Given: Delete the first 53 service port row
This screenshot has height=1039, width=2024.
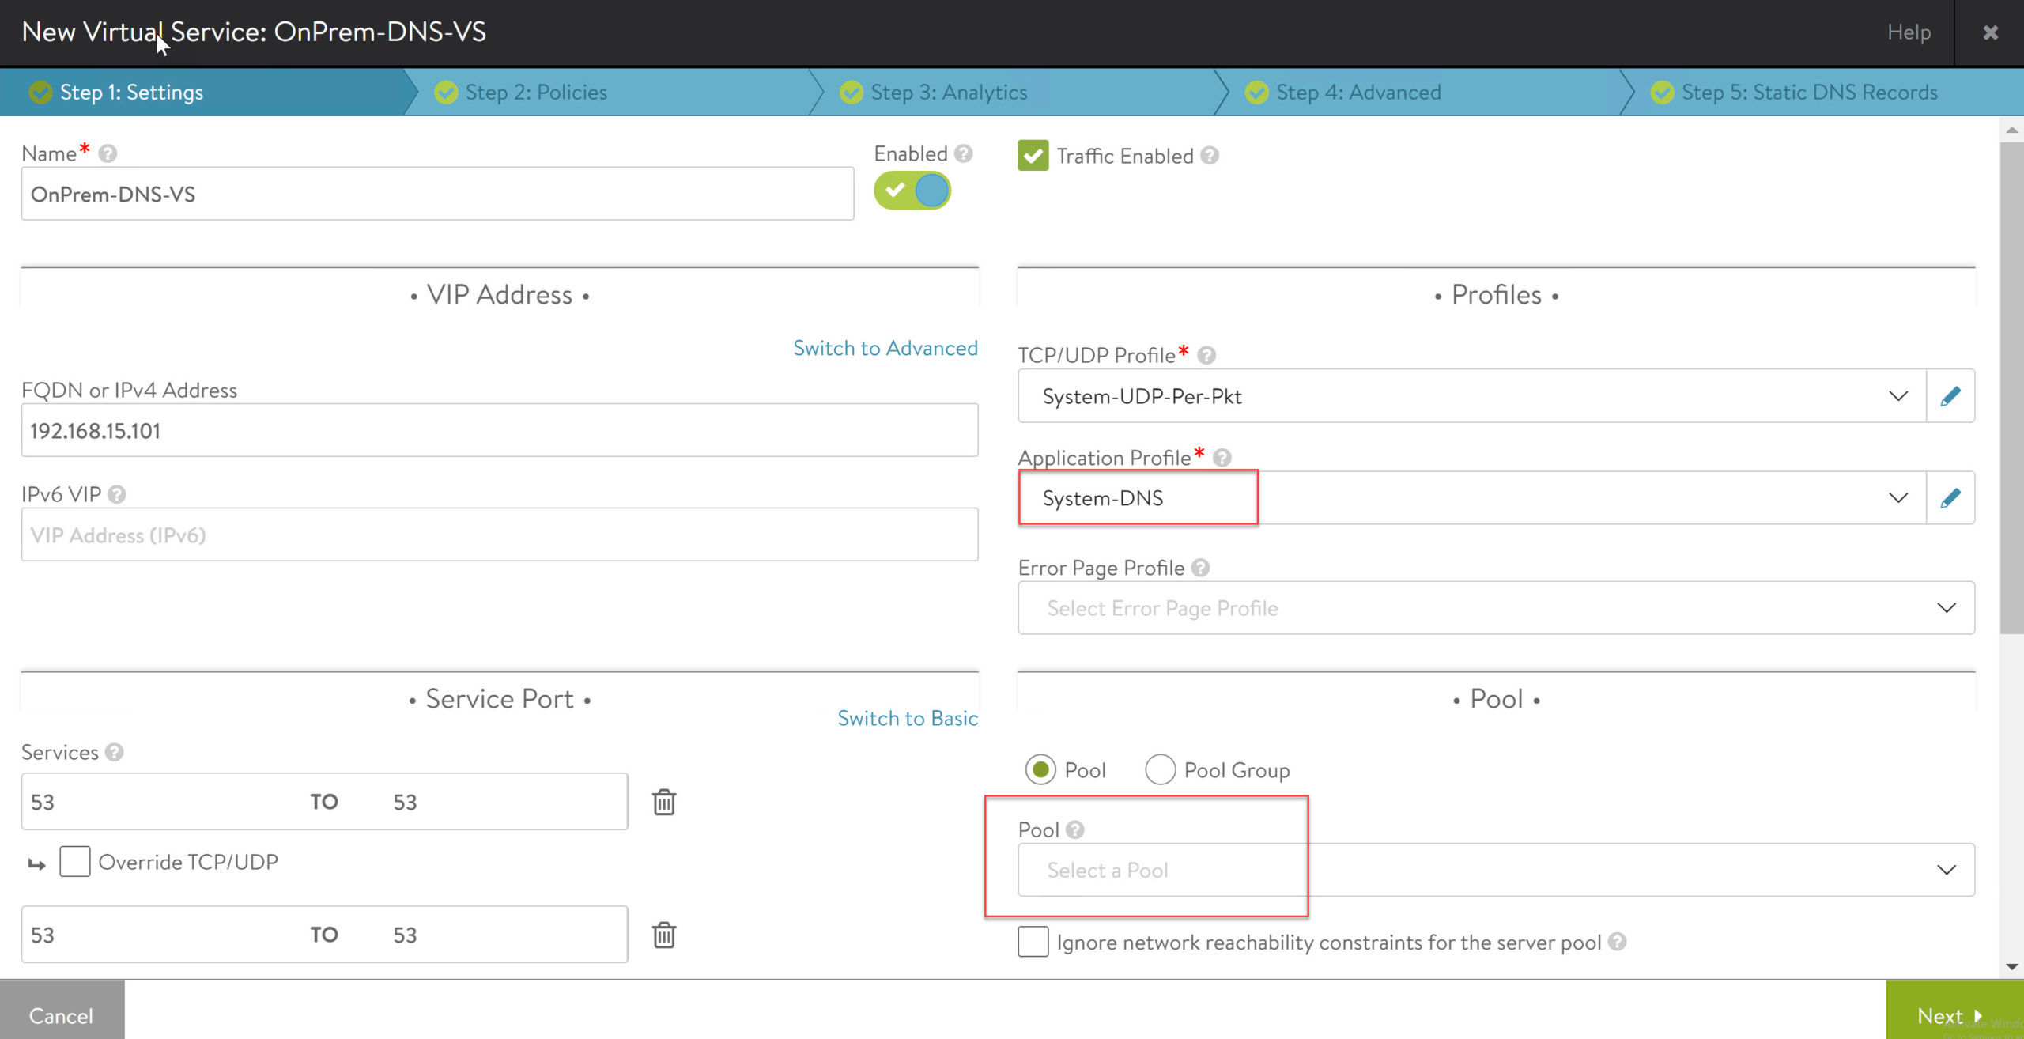Looking at the screenshot, I should click(663, 802).
